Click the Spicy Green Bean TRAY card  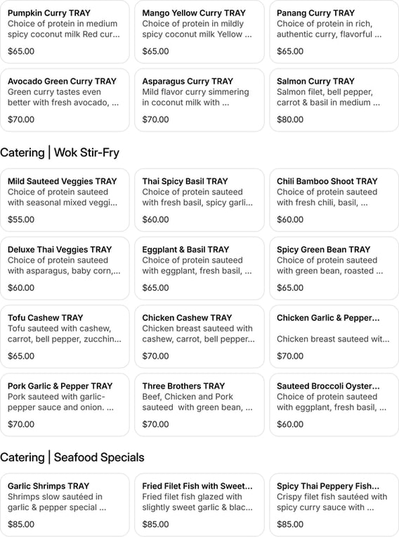[334, 268]
